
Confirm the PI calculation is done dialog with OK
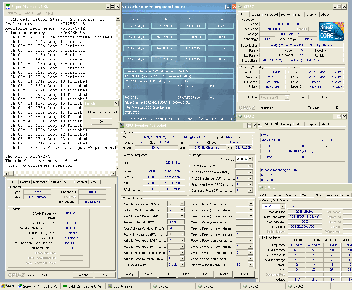(101, 122)
